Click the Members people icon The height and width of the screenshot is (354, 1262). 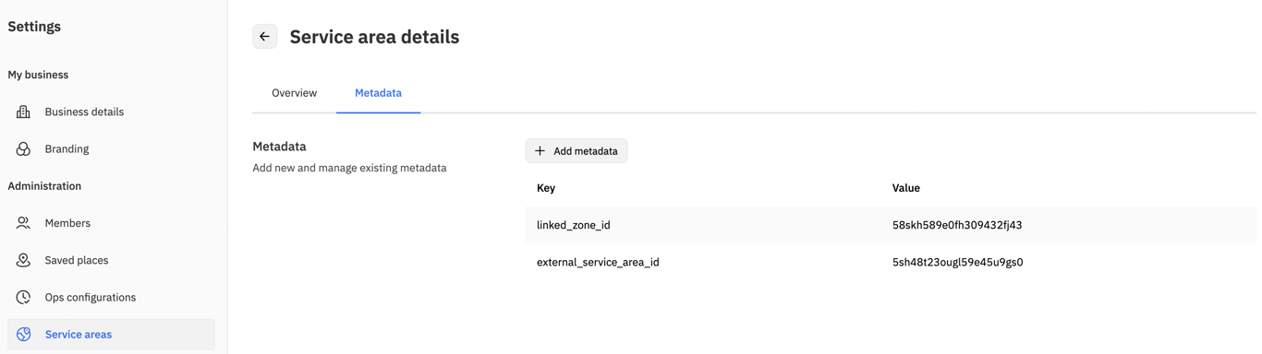click(23, 223)
